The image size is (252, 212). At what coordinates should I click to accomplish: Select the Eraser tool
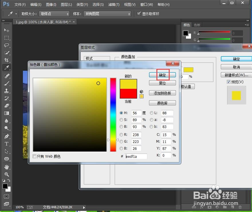point(6,106)
